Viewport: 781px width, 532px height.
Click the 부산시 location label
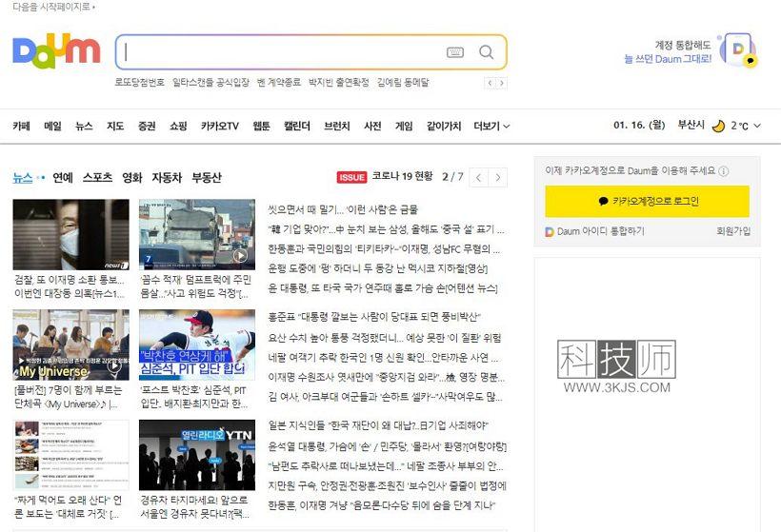coord(691,125)
